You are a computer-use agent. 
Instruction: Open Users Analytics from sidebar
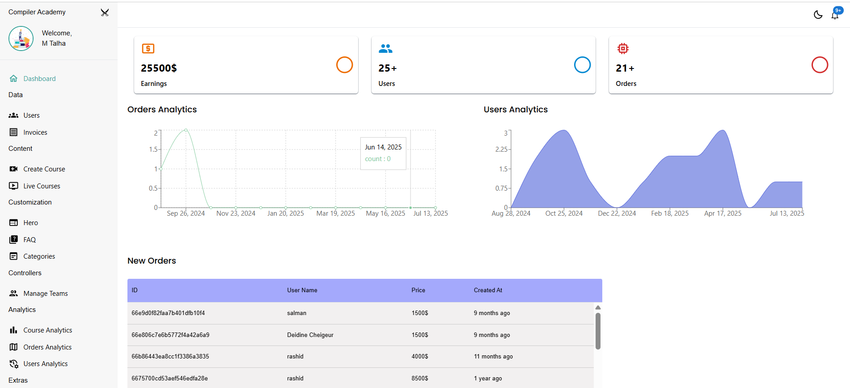click(x=46, y=364)
